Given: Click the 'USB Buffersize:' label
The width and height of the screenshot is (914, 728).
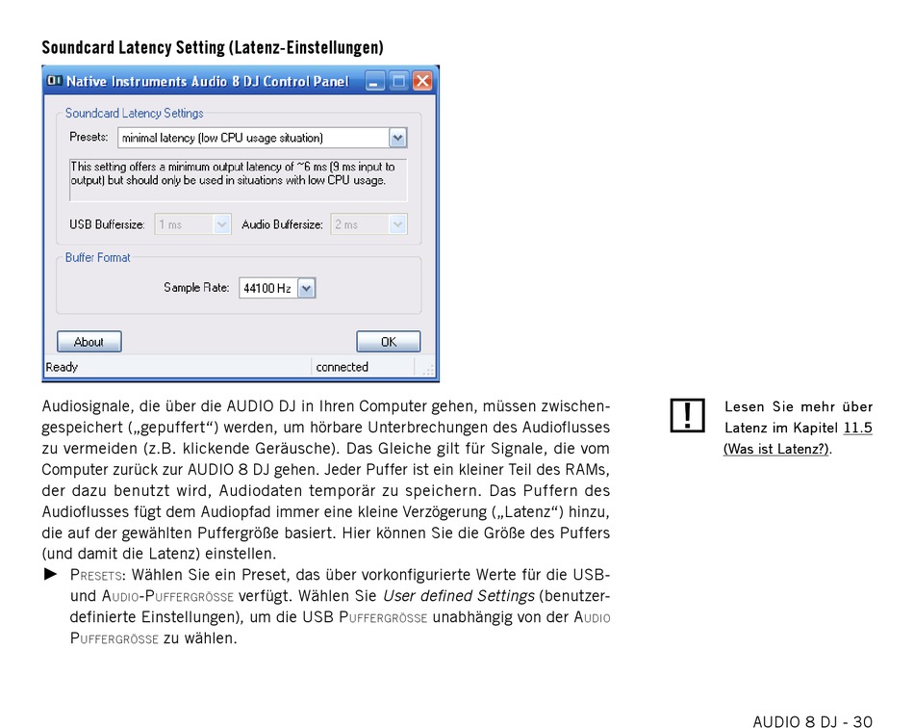Looking at the screenshot, I should point(107,224).
